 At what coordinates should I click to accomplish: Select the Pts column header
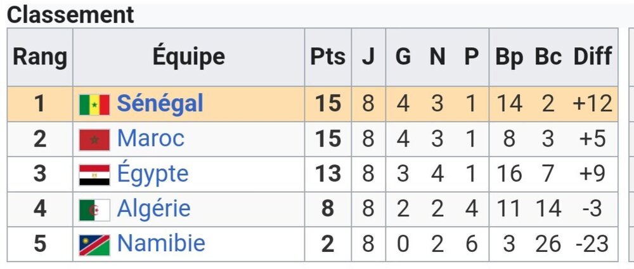click(327, 57)
